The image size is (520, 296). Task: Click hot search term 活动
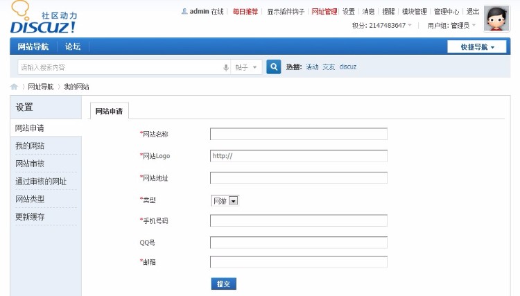312,67
